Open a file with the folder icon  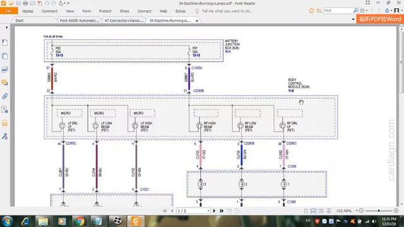point(11,3)
